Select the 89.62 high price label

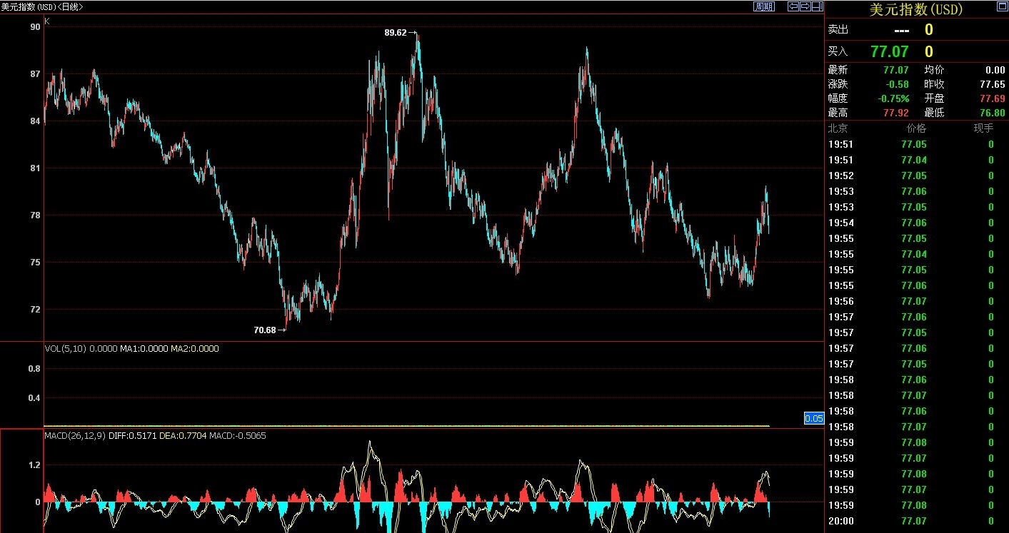(395, 33)
